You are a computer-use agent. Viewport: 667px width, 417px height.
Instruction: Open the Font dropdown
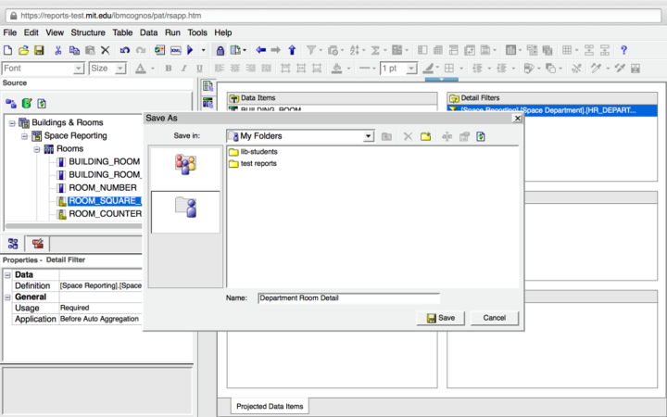point(78,69)
